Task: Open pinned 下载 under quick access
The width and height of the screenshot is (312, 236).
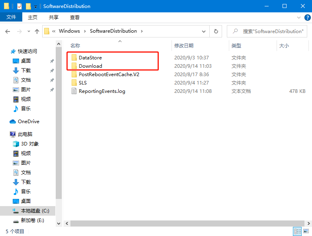Action: 26,70
